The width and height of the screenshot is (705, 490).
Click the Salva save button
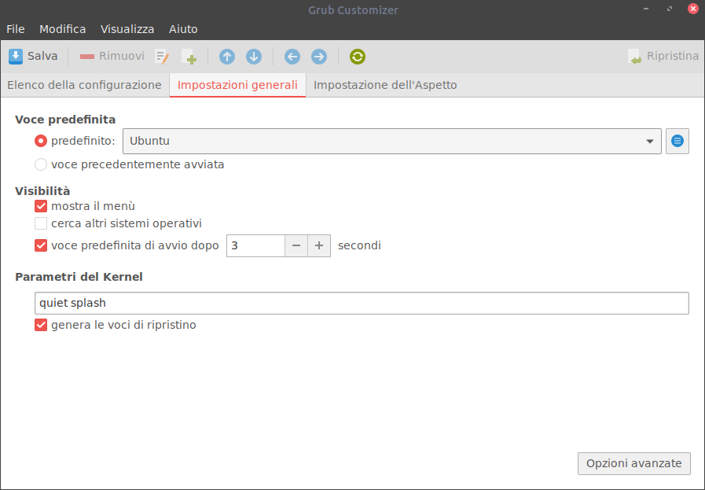click(33, 57)
